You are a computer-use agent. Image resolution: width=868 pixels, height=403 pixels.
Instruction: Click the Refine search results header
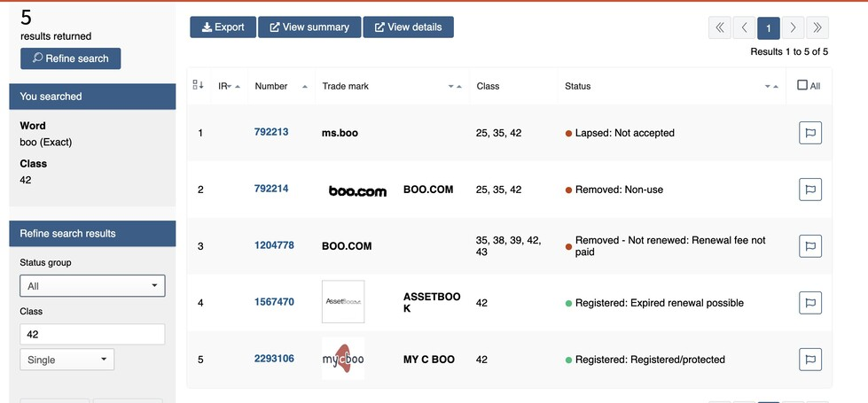(92, 234)
